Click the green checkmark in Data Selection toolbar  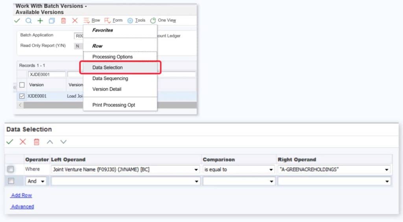[x=10, y=142]
